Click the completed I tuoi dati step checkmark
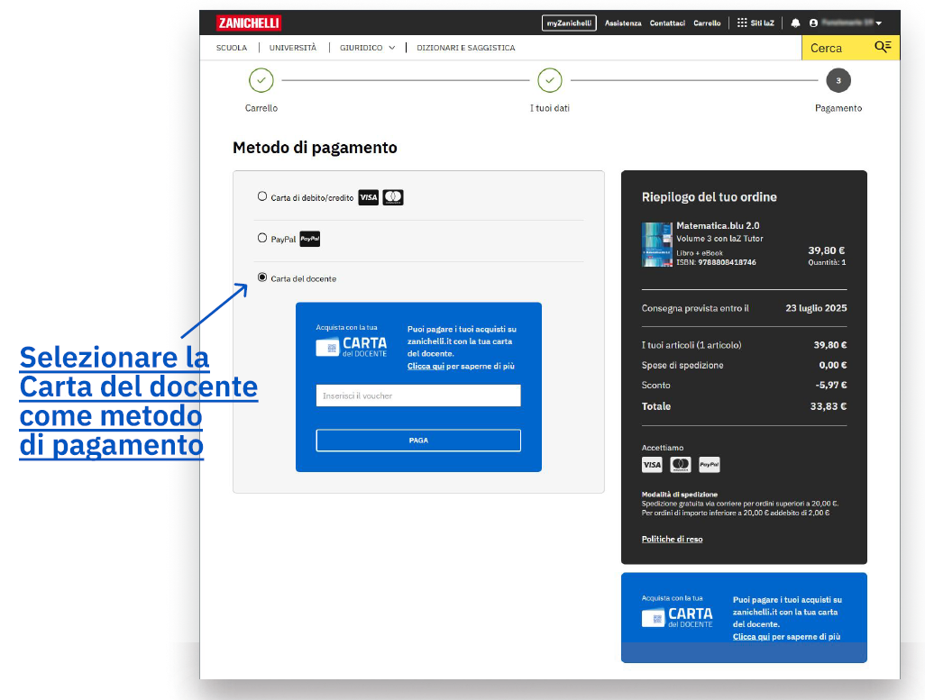This screenshot has width=925, height=700. click(x=550, y=80)
